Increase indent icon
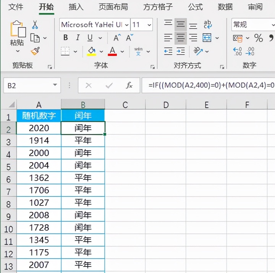The width and height of the screenshot is (275, 273). [181, 51]
